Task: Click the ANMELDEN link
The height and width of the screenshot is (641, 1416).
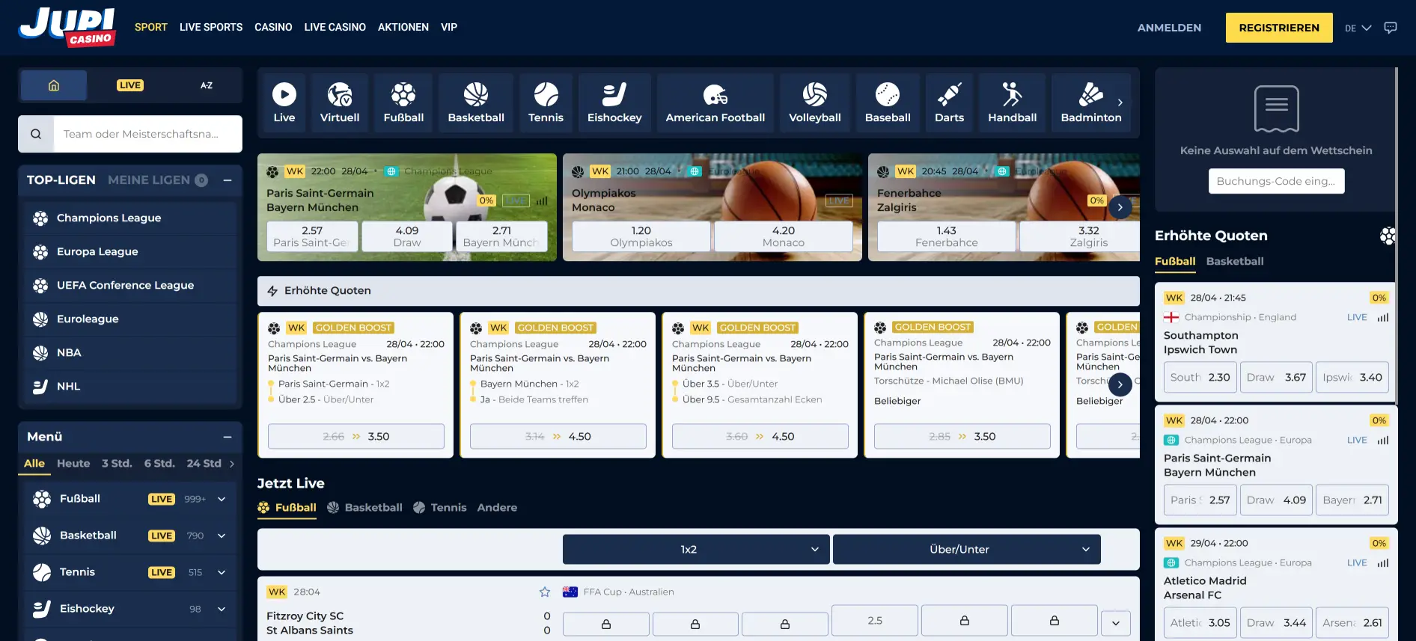Action: [x=1169, y=28]
